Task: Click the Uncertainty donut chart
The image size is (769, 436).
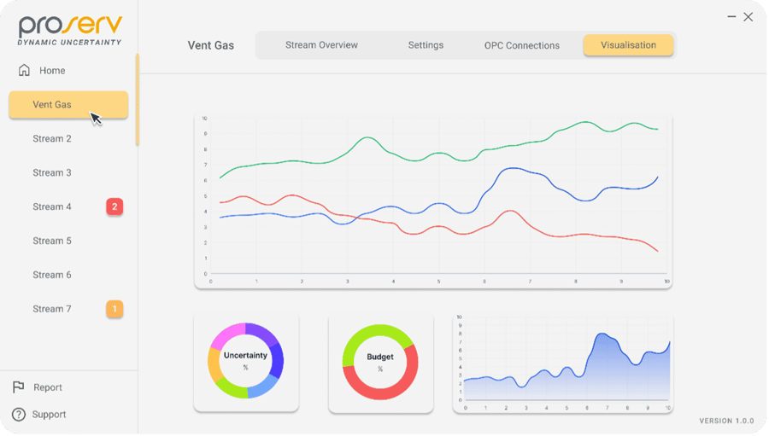Action: (246, 361)
